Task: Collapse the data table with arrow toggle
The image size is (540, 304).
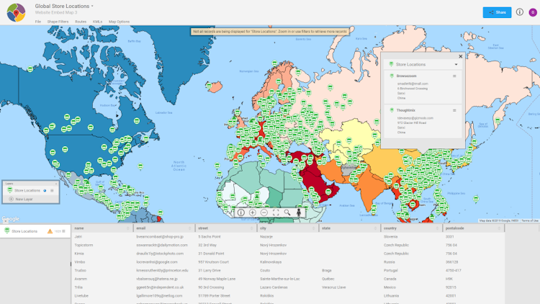Action: [5, 221]
